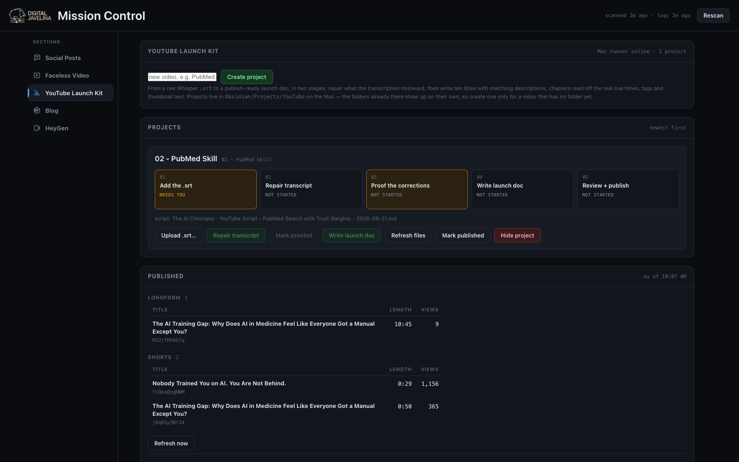Click the 'newest first' label in Projects
739x462 pixels.
[668, 128]
